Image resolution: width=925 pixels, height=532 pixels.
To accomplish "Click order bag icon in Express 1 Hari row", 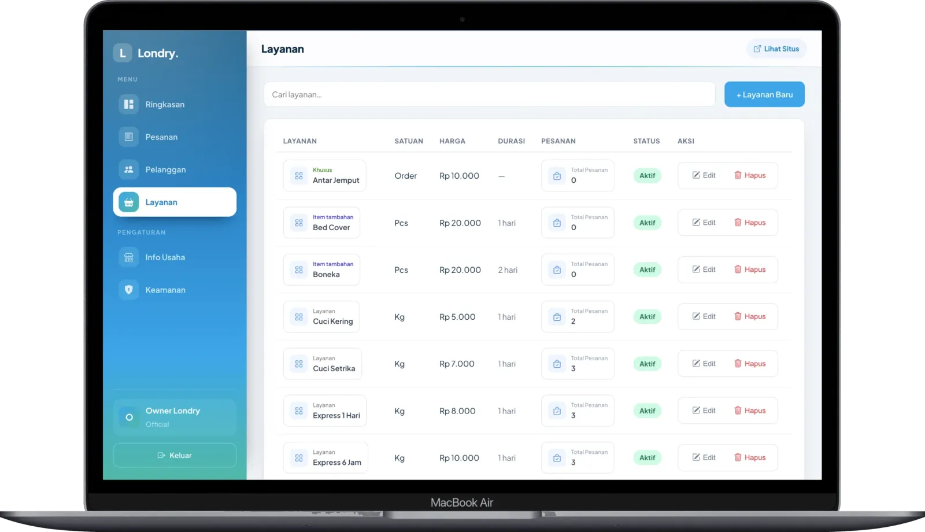I will 557,411.
